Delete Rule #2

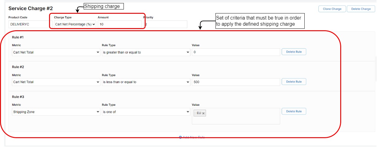coord(294,82)
